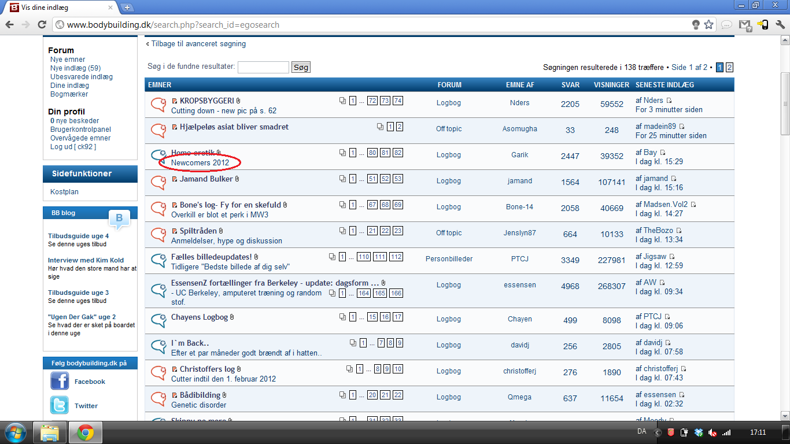Open the Jamand Bulker thread
Viewport: 790px width, 444px height.
pos(207,179)
